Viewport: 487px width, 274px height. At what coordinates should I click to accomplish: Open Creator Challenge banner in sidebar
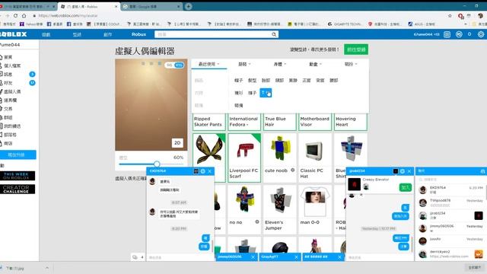pyautogui.click(x=18, y=190)
